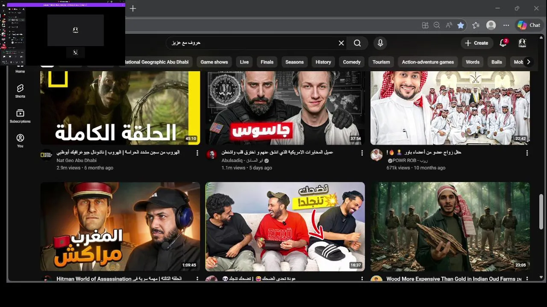Click the Create button

476,43
